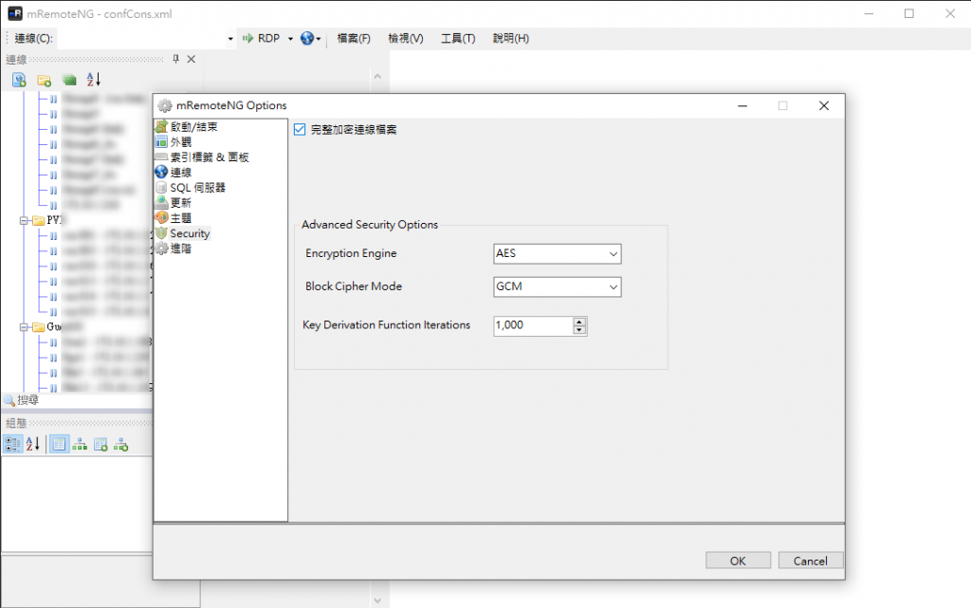
Task: Select the 啟動/結束 options page
Action: pyautogui.click(x=193, y=127)
